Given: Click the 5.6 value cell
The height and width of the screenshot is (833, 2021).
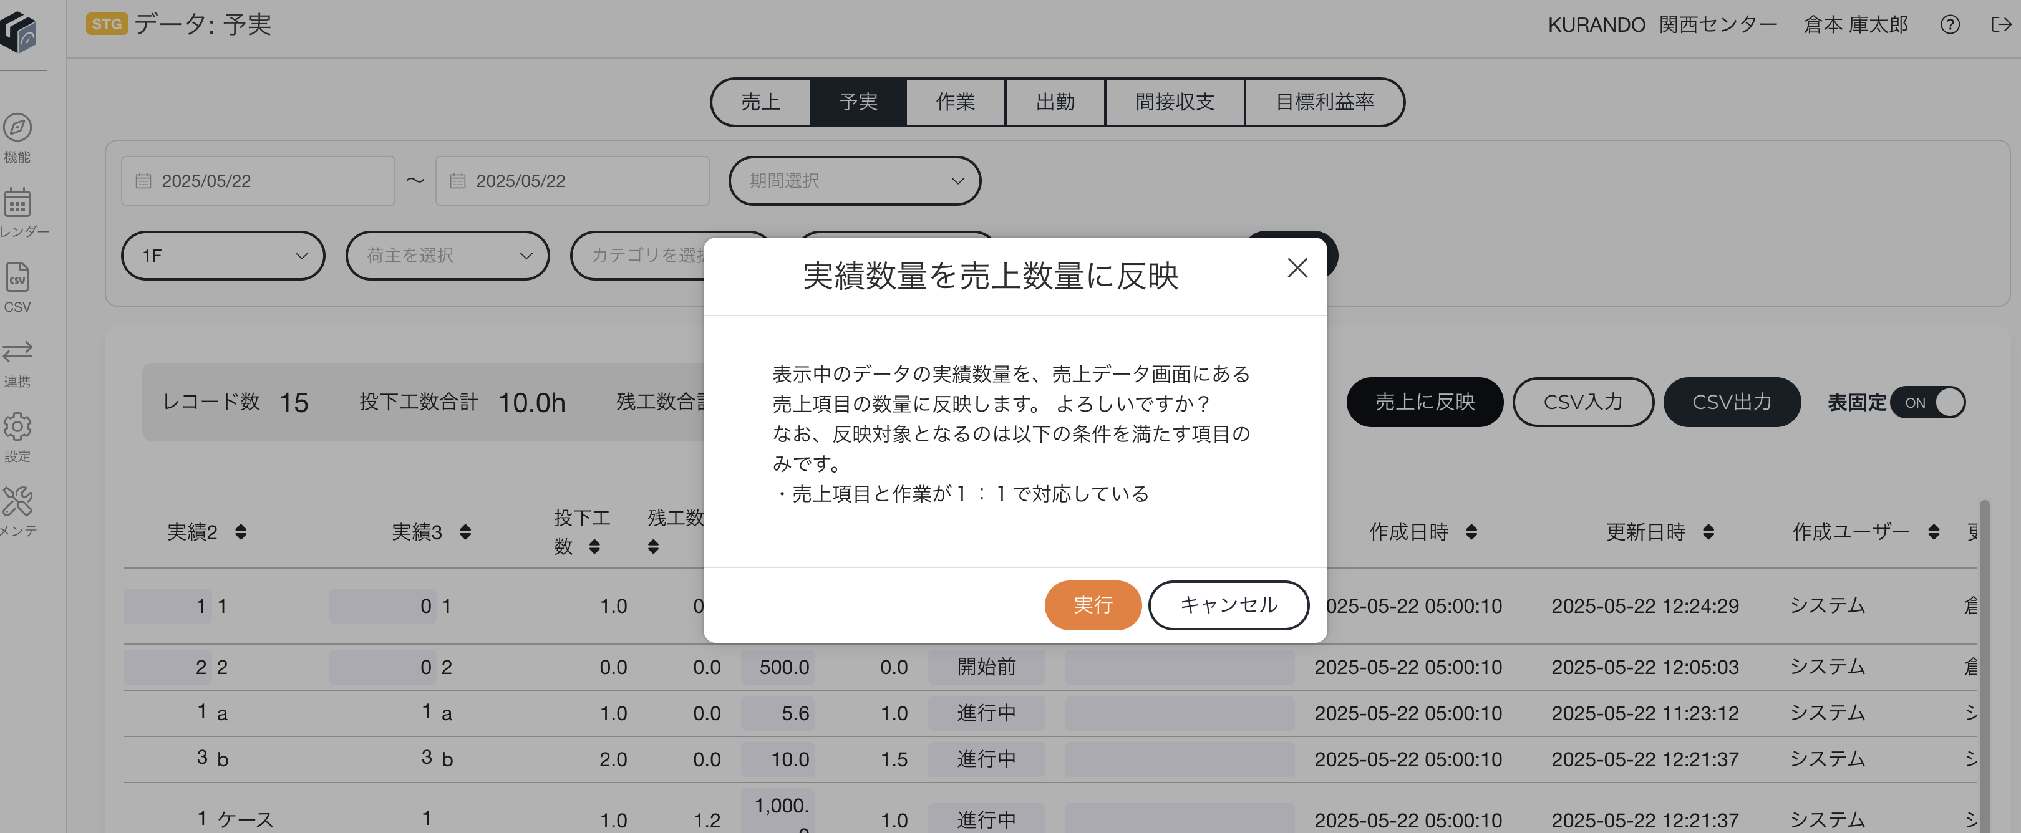Looking at the screenshot, I should click(777, 714).
